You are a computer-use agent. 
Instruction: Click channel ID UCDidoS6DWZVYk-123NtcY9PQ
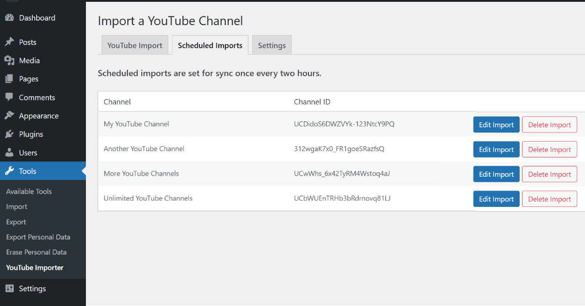[344, 124]
